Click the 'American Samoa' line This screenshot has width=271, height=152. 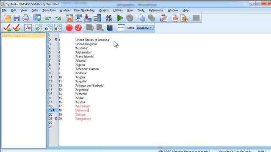pos(87,69)
